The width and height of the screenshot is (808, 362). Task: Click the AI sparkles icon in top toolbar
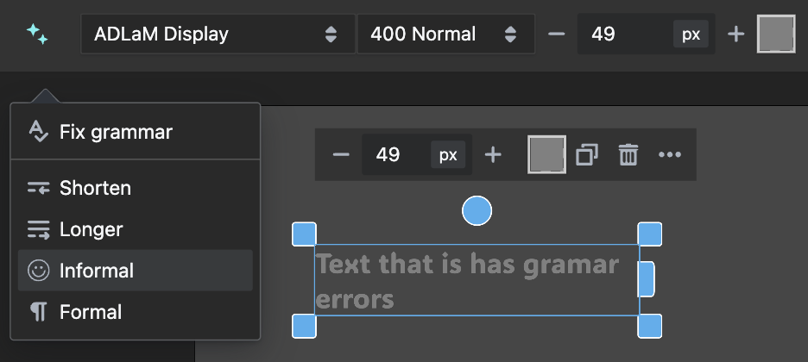pos(37,34)
